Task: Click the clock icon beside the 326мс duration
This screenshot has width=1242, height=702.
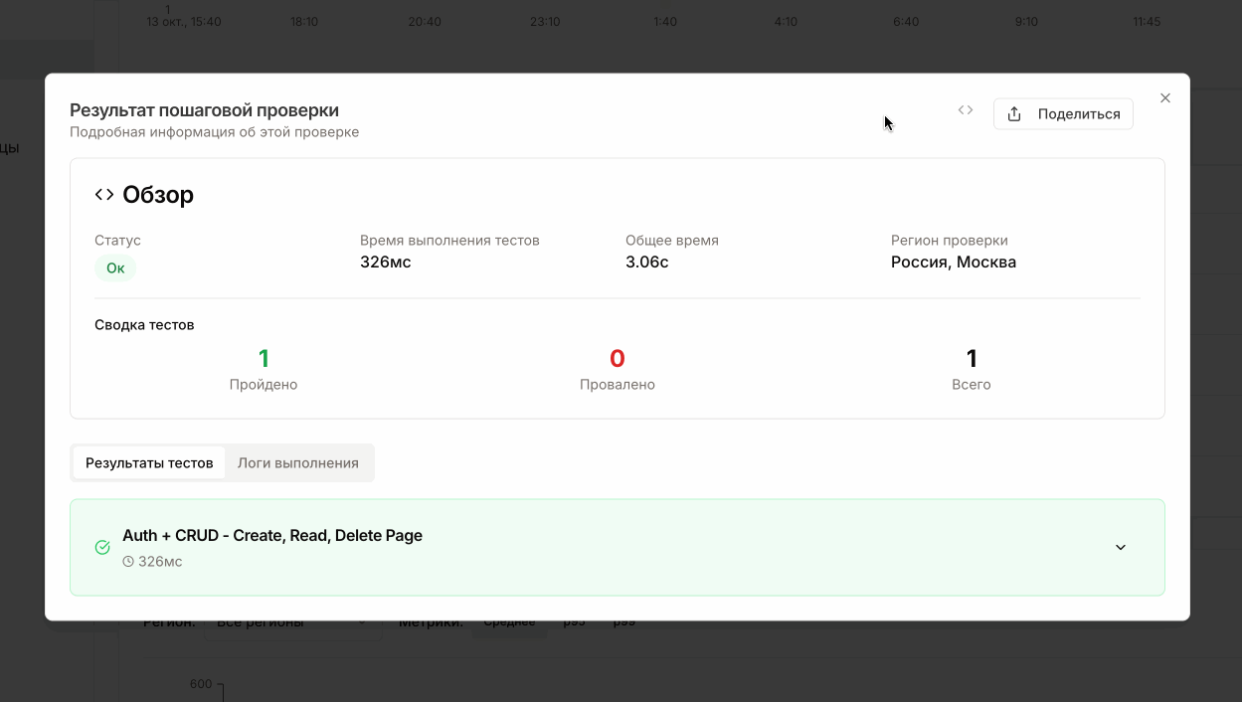Action: click(128, 561)
